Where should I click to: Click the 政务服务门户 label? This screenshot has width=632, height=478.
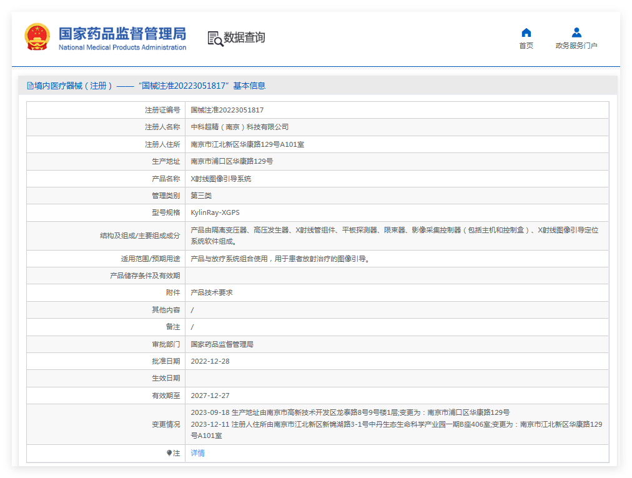pyautogui.click(x=576, y=46)
